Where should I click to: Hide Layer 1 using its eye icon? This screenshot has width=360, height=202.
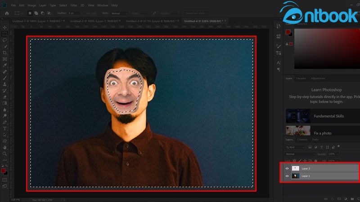click(287, 176)
